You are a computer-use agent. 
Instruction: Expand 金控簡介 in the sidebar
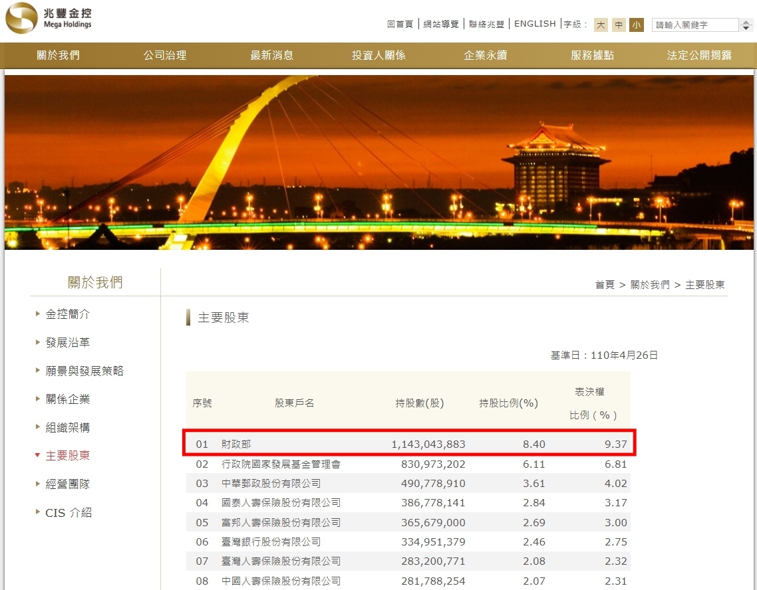click(x=67, y=314)
